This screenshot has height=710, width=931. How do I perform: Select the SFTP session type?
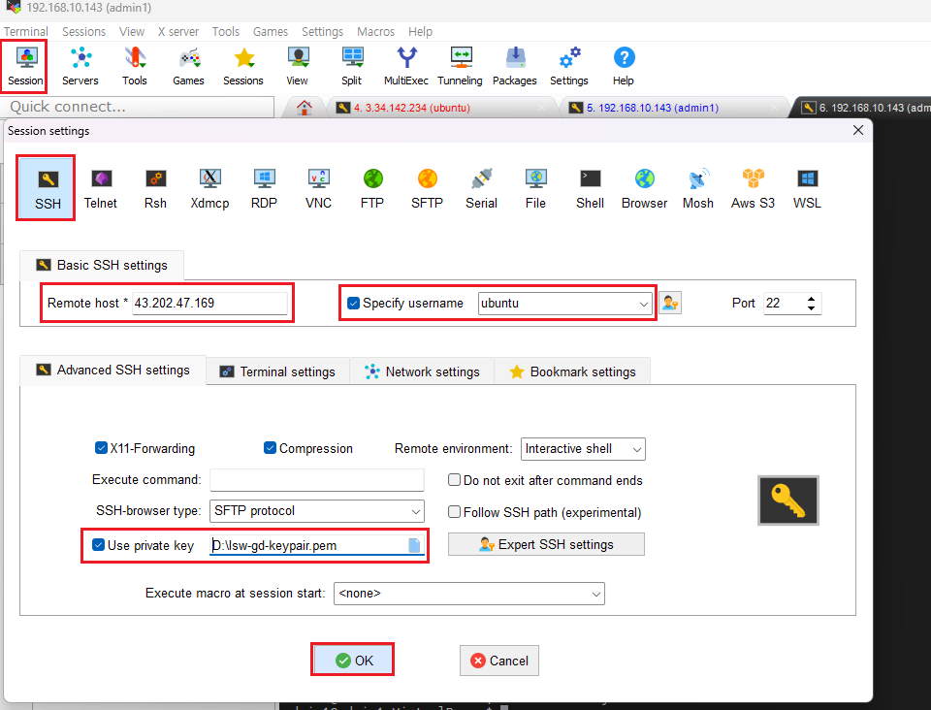(x=427, y=187)
